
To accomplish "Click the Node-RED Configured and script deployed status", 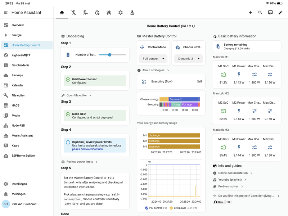I will coord(95,116).
